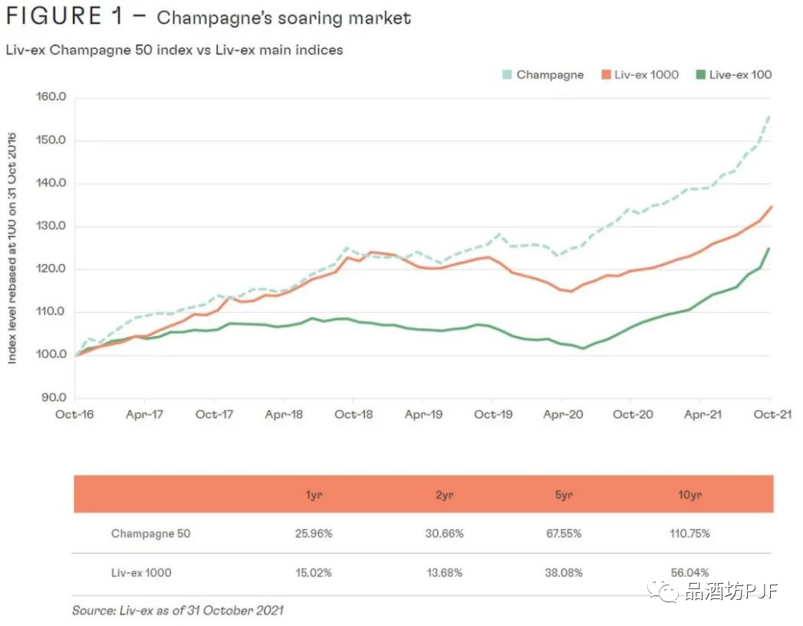The image size is (803, 626).
Task: Click the Champagne legend color marker
Action: point(507,74)
